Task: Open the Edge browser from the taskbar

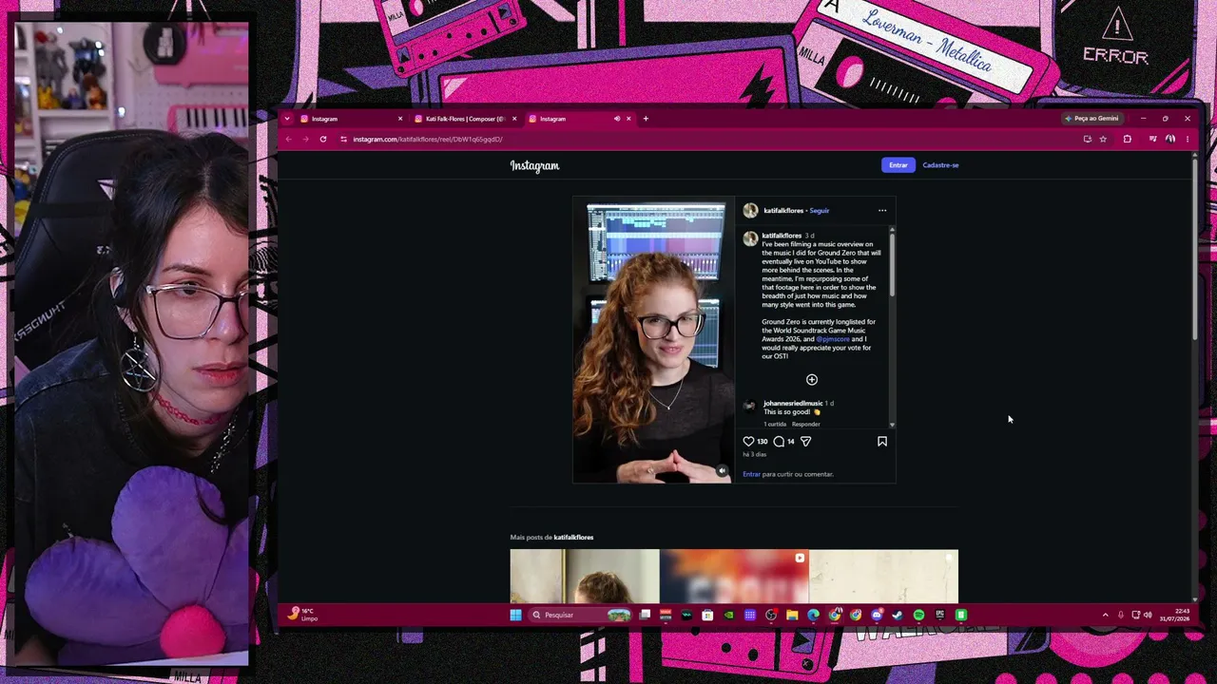Action: (813, 615)
